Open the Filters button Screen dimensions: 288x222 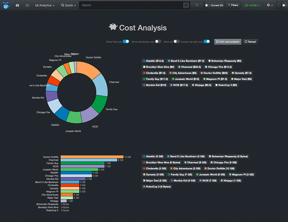coord(233,5)
